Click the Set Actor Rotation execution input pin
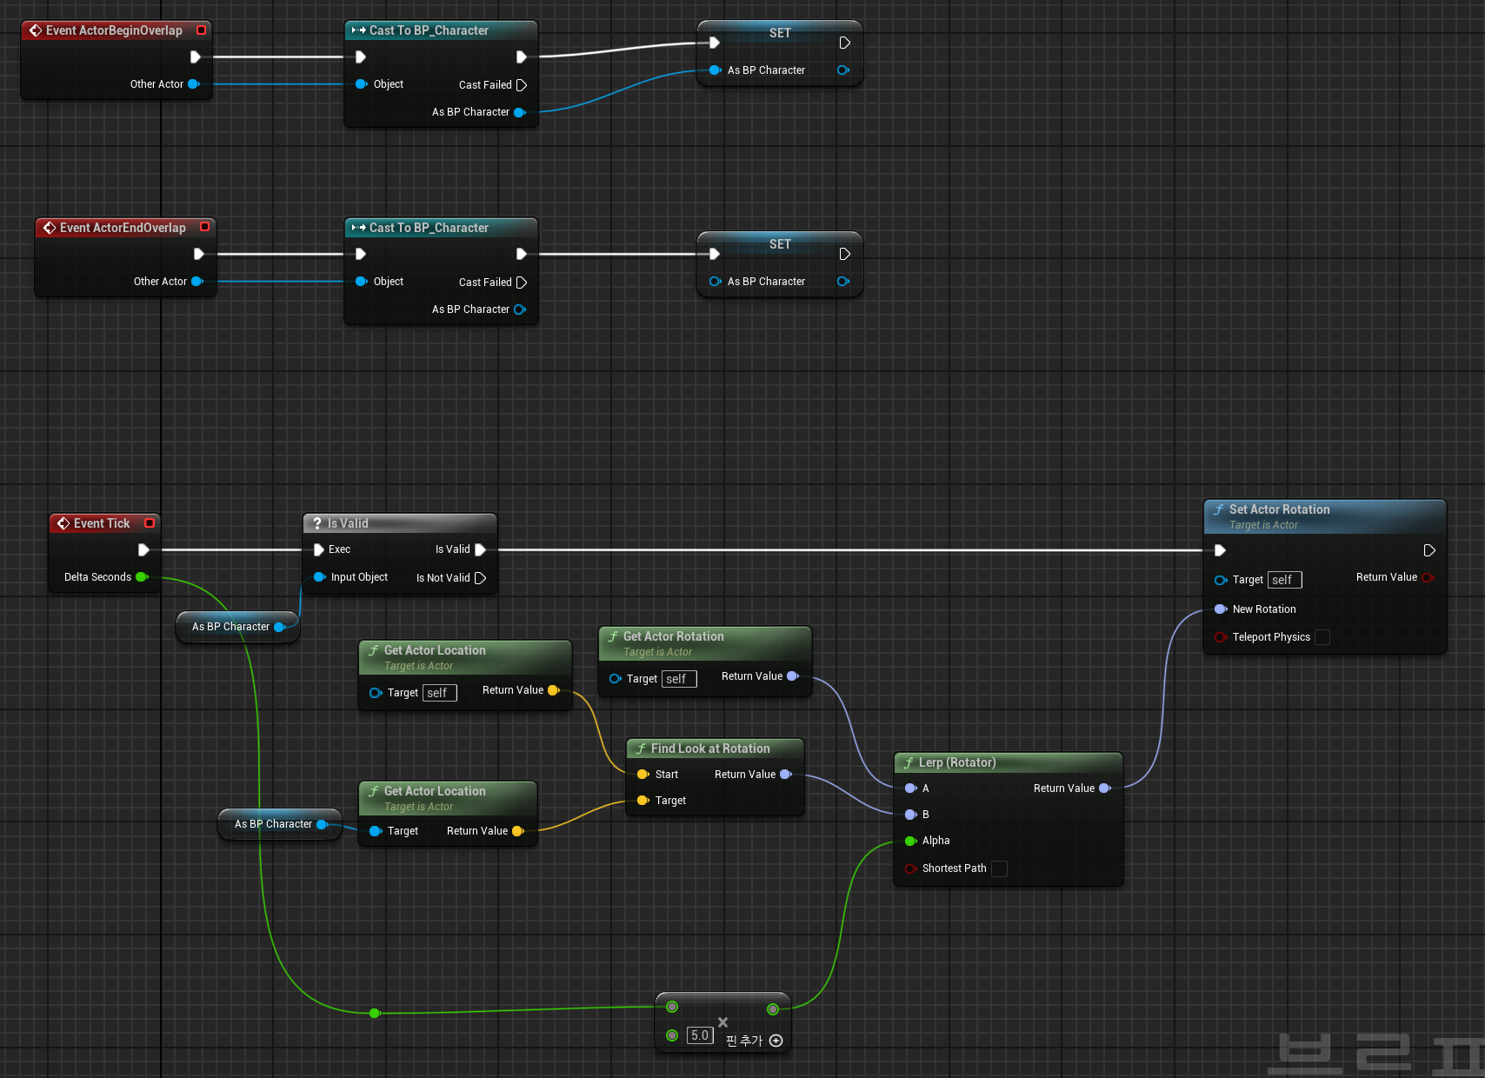 (1220, 550)
